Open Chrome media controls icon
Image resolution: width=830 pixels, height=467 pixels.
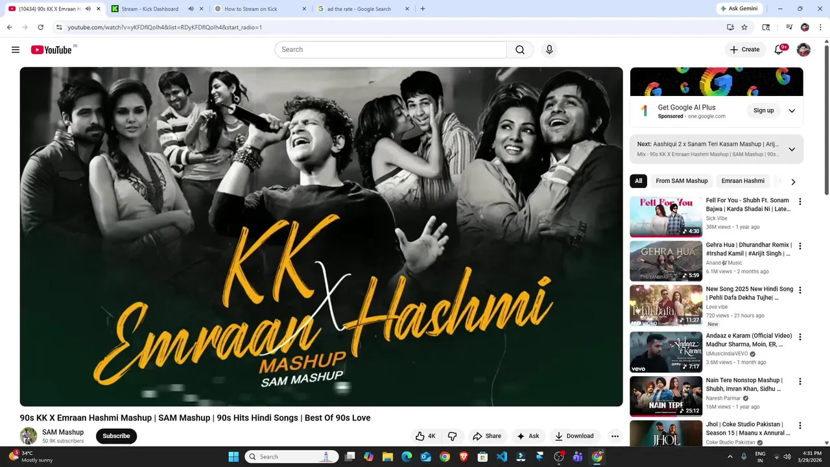[x=789, y=27]
